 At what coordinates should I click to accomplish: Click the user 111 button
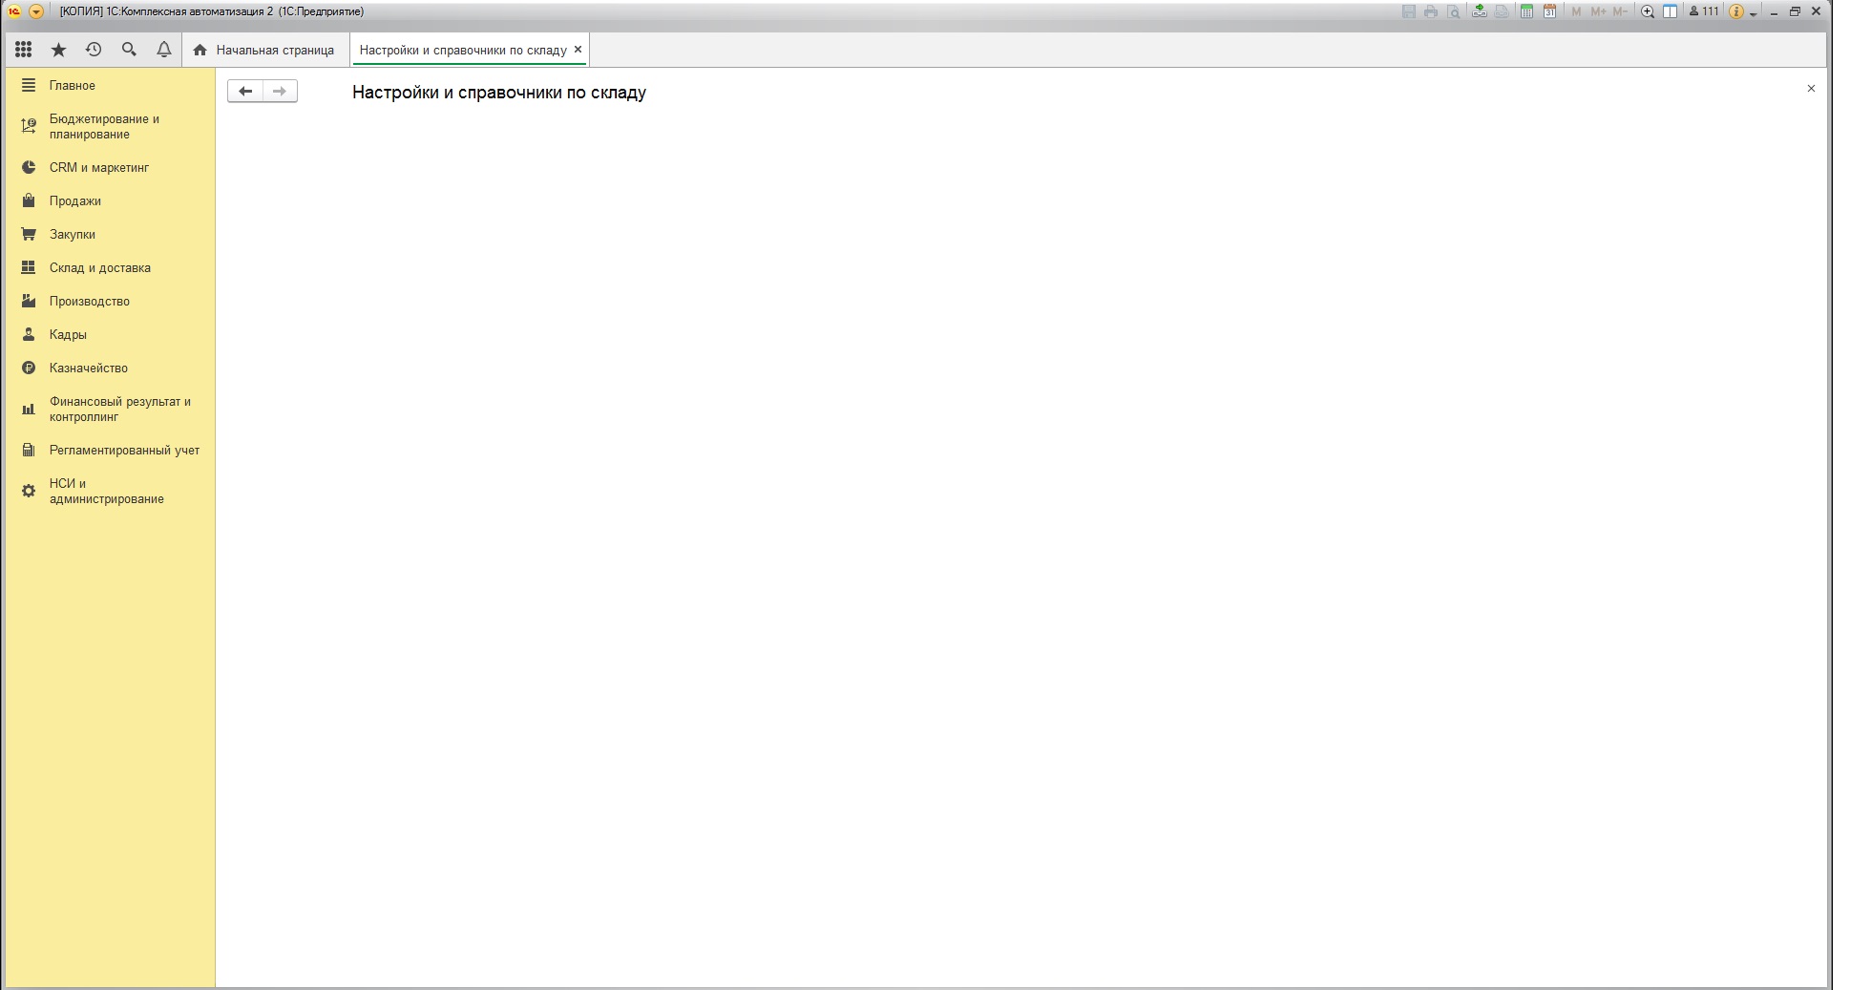(x=1704, y=11)
